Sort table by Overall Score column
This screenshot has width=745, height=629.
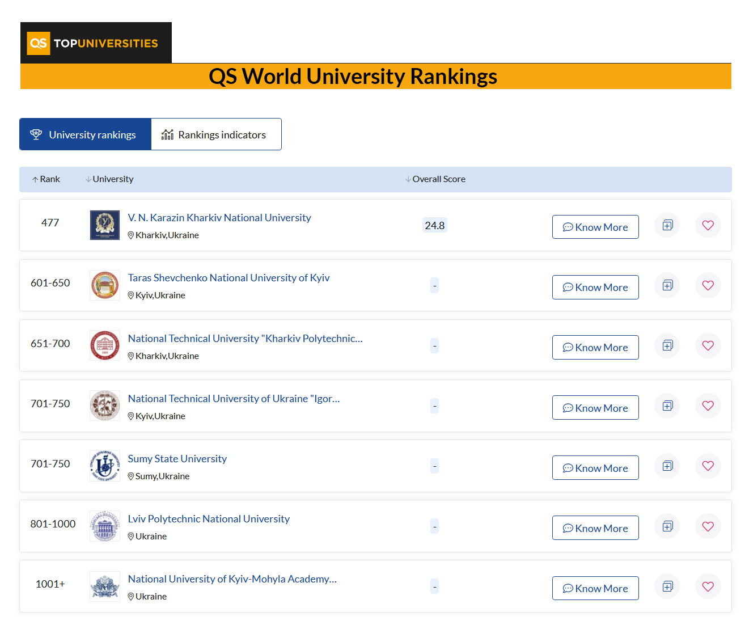[435, 179]
